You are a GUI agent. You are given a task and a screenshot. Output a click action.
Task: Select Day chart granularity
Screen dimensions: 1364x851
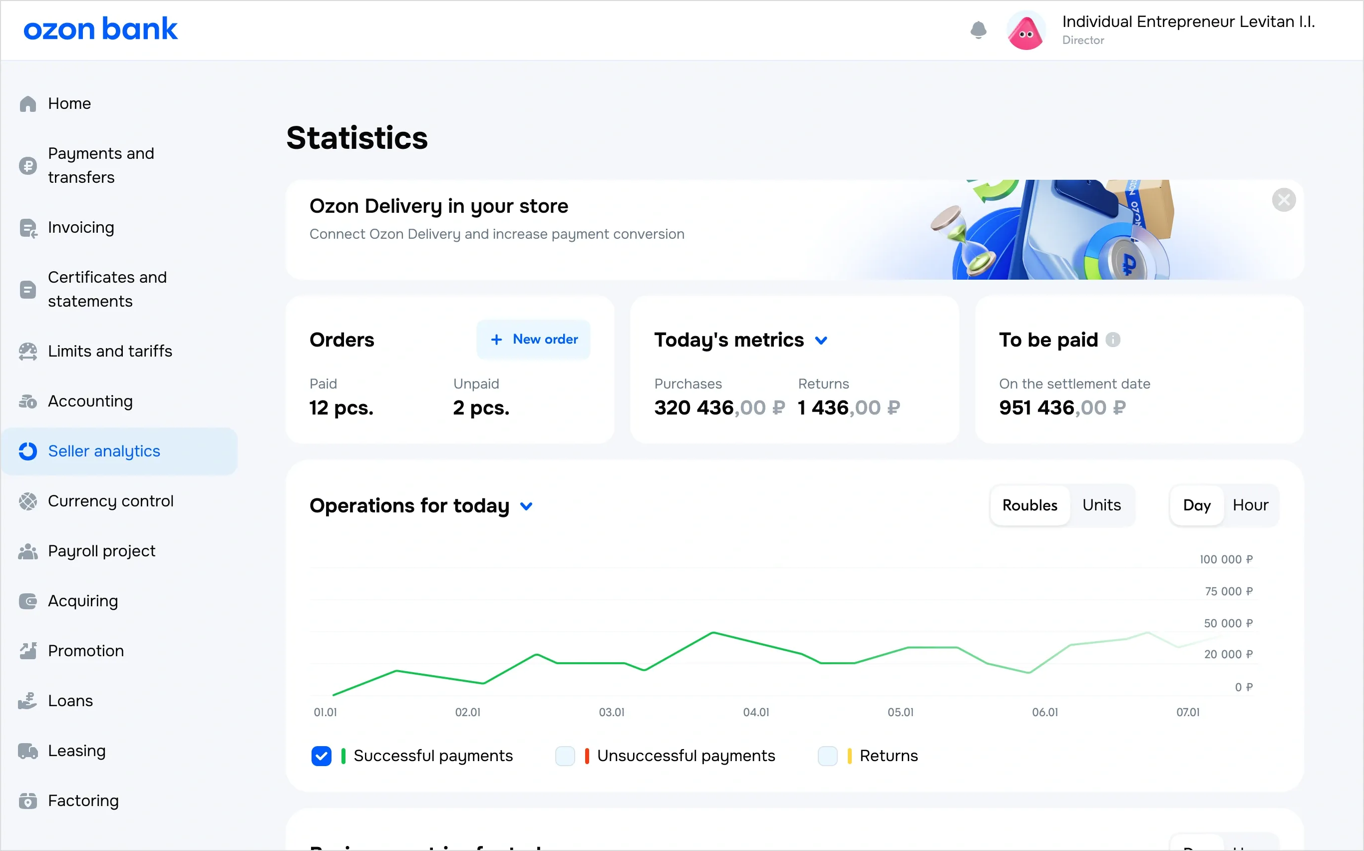[x=1197, y=505]
